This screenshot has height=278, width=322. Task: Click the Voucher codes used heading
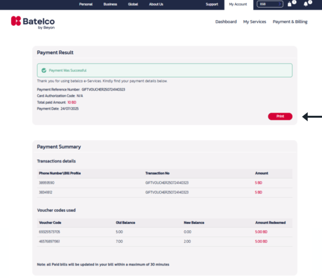point(56,210)
